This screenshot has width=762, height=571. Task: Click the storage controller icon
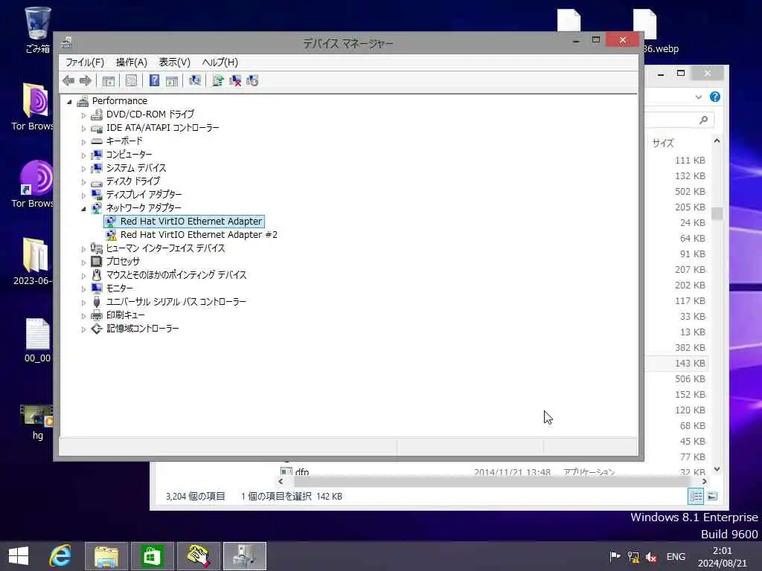point(97,329)
